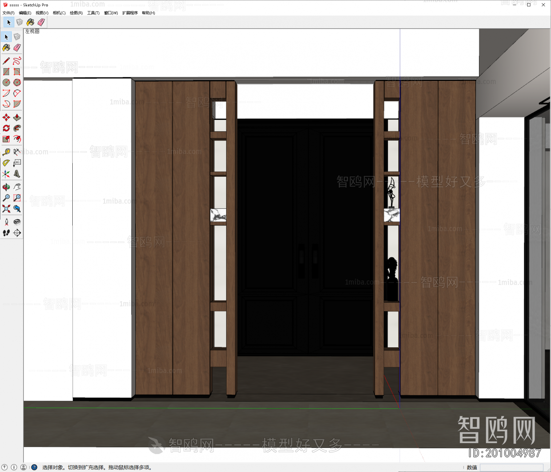551x472 pixels.
Task: Select the Move tool with red arrows
Action: coord(6,117)
